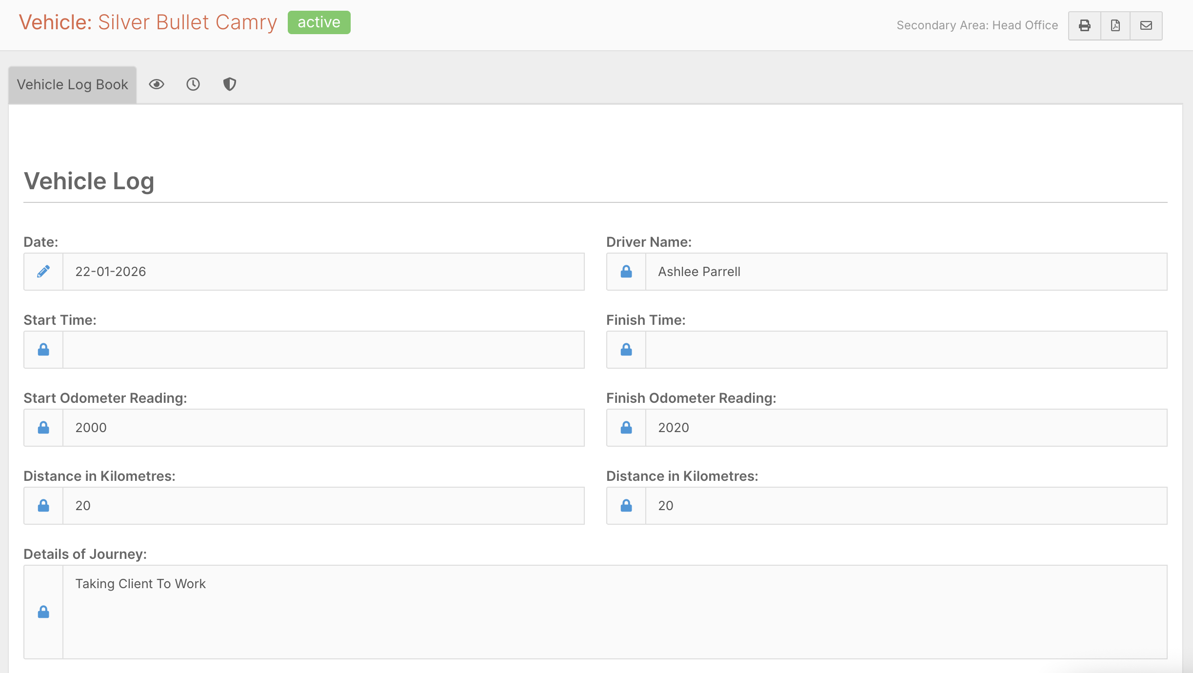Click the pencil edit icon beside Date
1193x673 pixels.
point(43,272)
